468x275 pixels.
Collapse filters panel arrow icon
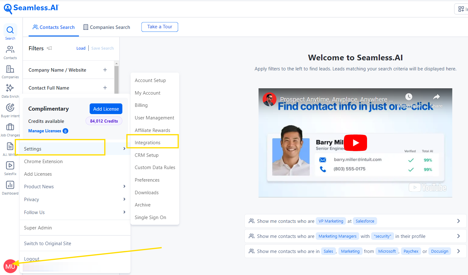tap(49, 48)
